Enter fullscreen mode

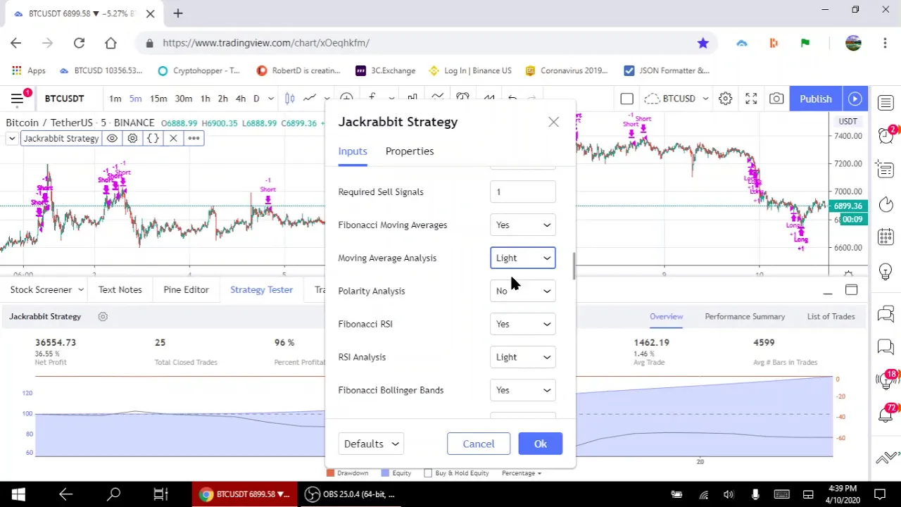pyautogui.click(x=751, y=99)
